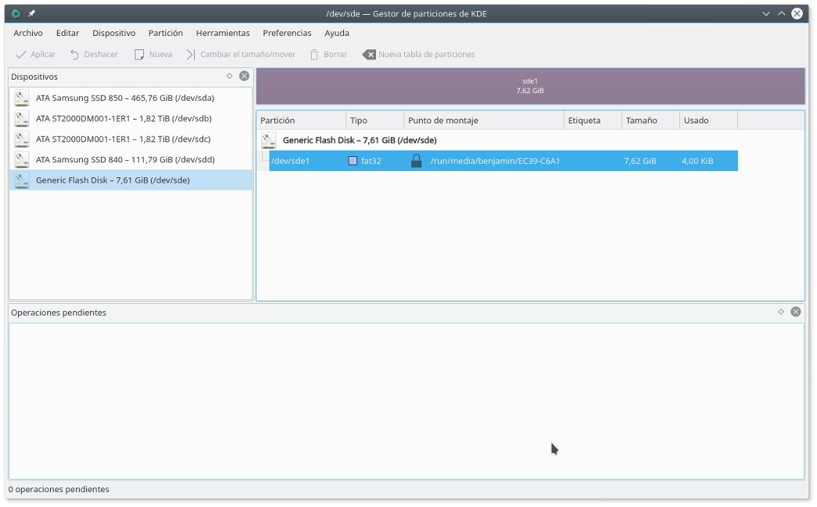The width and height of the screenshot is (817, 507).
Task: Click the lock icon on /dev/sde1 row
Action: tap(416, 161)
